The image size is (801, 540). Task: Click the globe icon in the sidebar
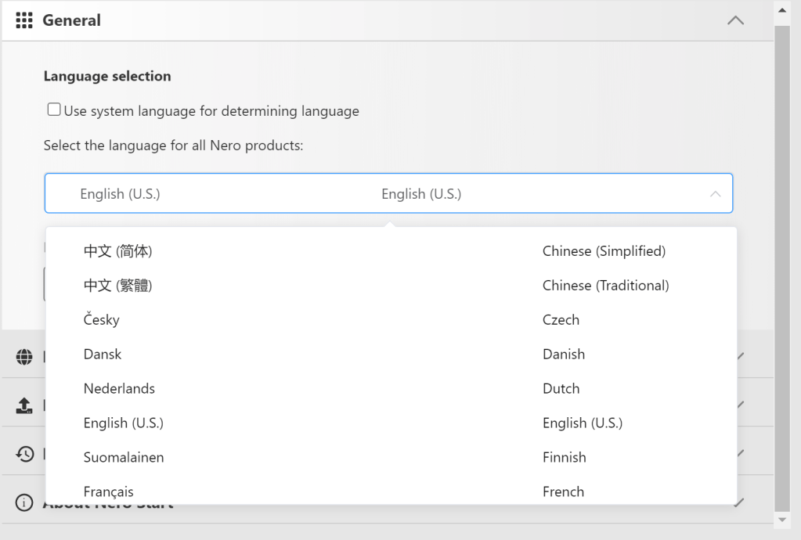pos(24,357)
